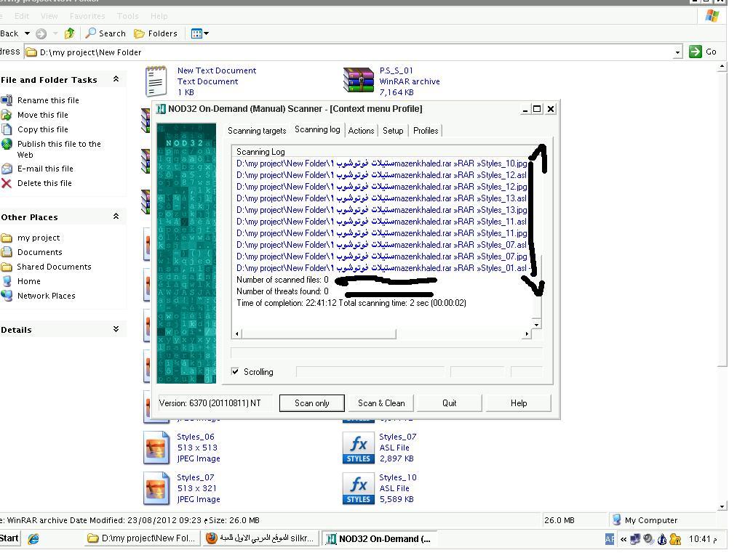Select the New Text Document file icon
The image size is (745, 558).
click(x=156, y=81)
